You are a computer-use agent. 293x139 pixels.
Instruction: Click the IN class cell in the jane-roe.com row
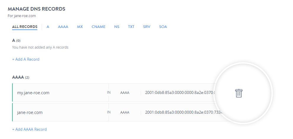tap(109, 112)
